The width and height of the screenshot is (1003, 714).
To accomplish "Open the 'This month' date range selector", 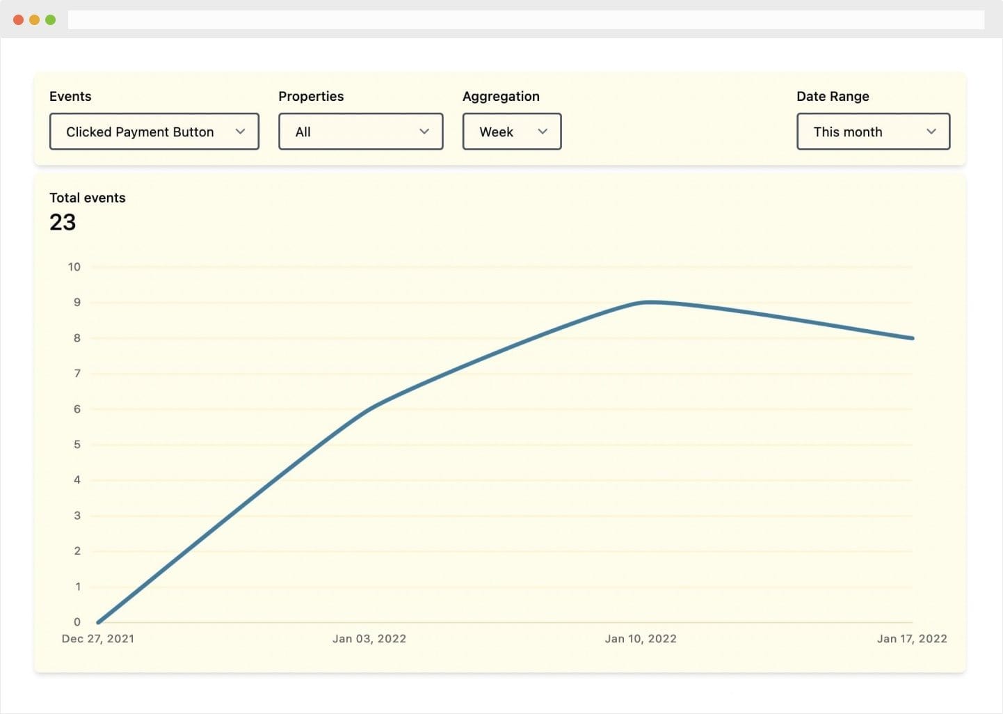I will coord(873,132).
